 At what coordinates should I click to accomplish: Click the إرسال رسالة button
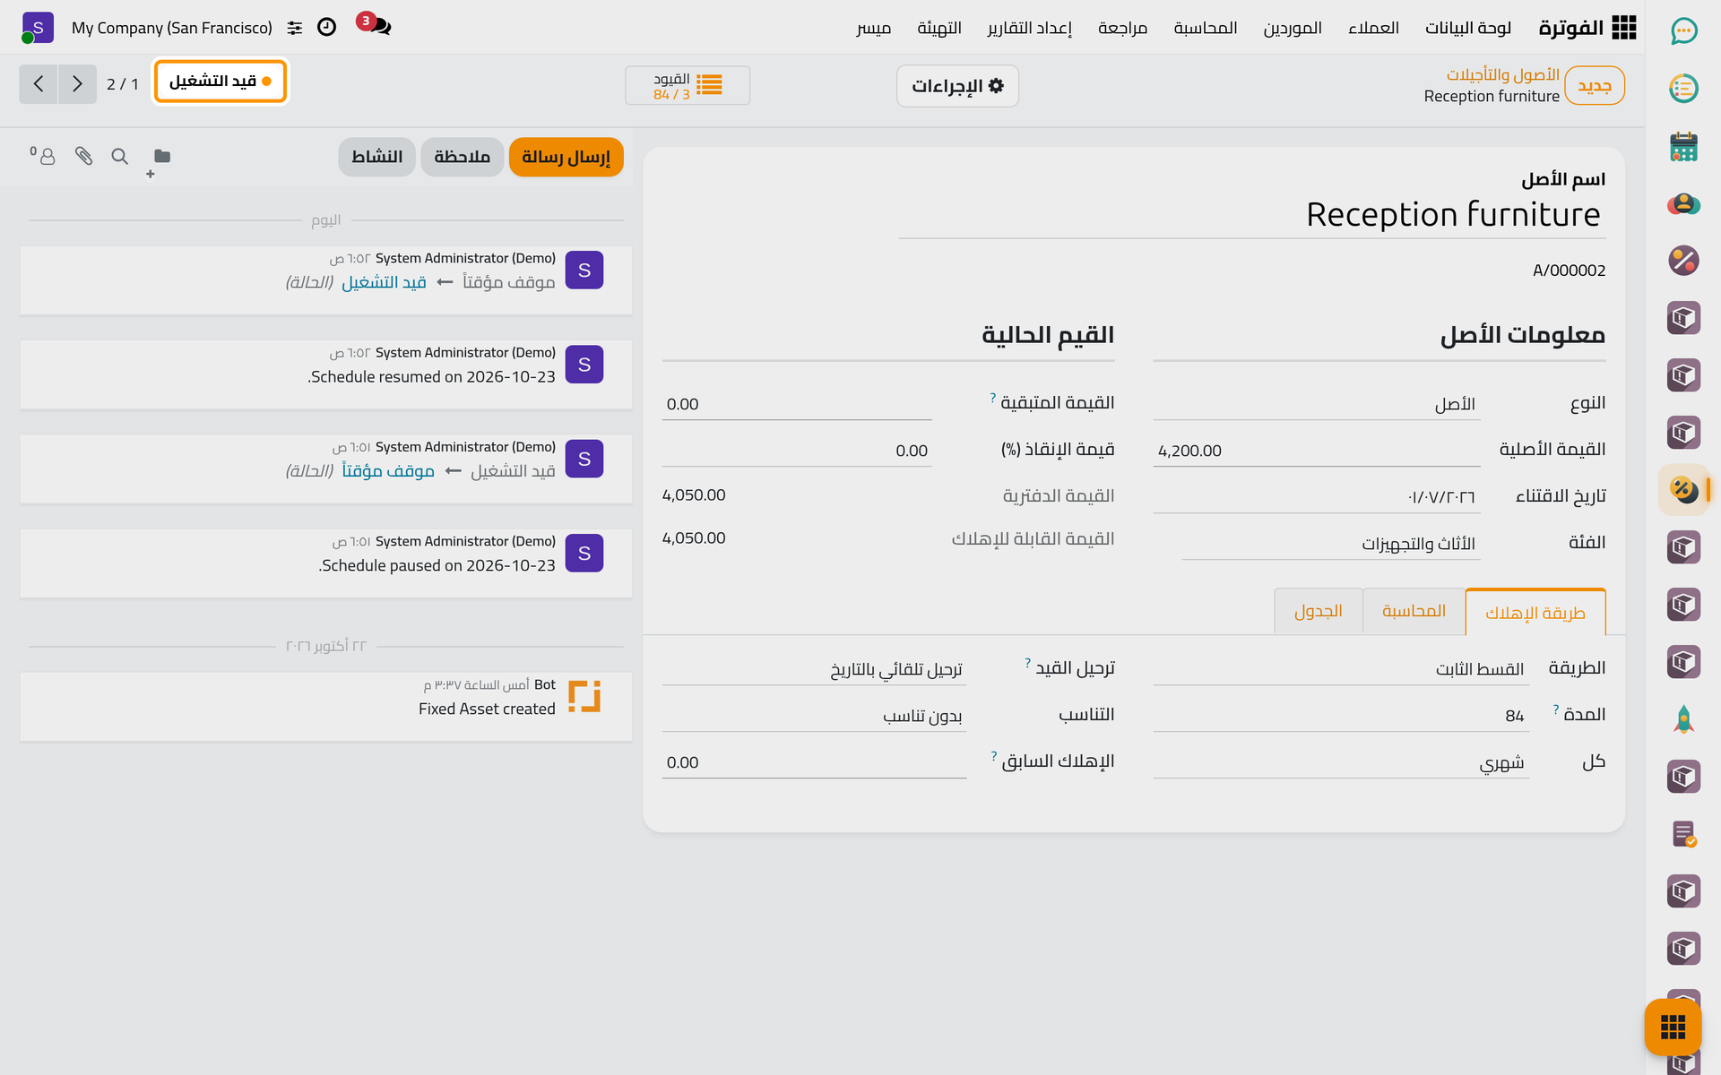pos(566,157)
